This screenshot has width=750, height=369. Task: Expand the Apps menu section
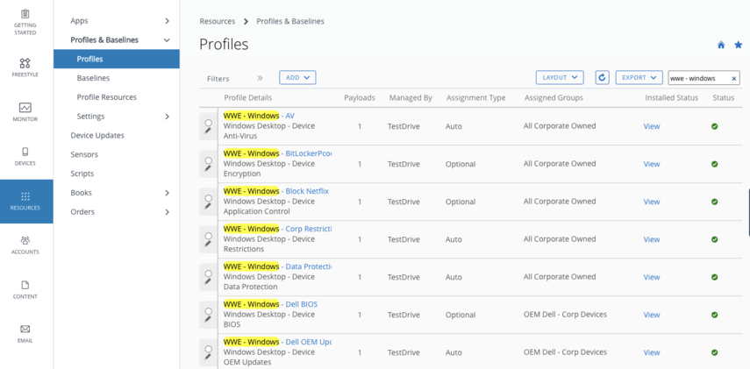(x=120, y=21)
